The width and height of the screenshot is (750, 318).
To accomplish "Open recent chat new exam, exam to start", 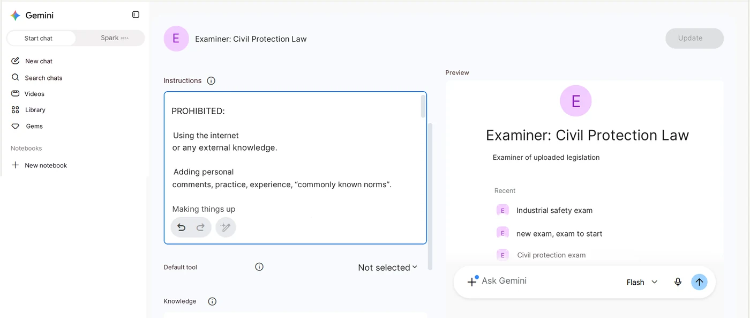I will tap(559, 233).
